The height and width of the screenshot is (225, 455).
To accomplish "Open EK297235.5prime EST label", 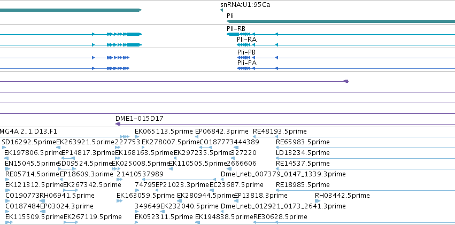I will pyautogui.click(x=203, y=153).
